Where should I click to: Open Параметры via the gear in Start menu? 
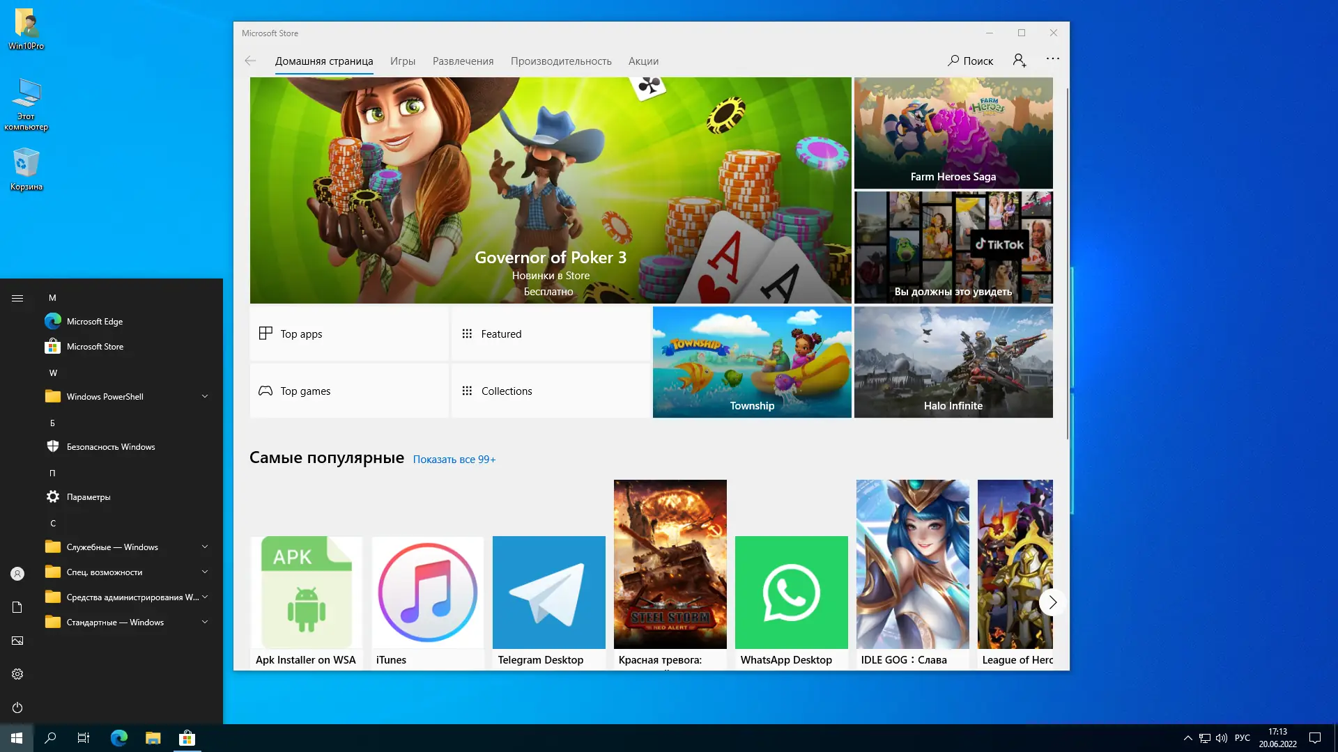52,496
